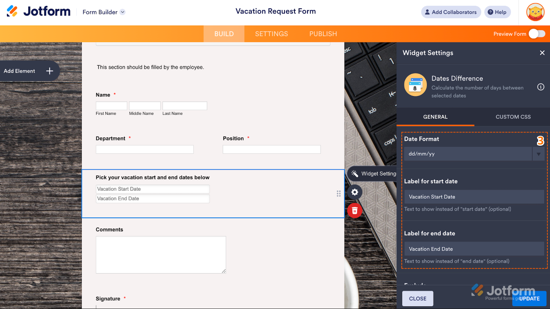
Task: Click the drag handle on the date widget
Action: [338, 194]
